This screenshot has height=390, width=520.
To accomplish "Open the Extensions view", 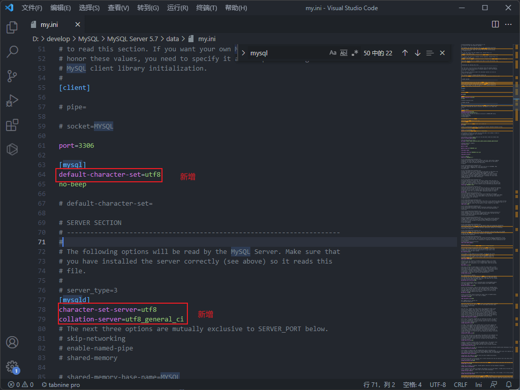I will [x=12, y=125].
